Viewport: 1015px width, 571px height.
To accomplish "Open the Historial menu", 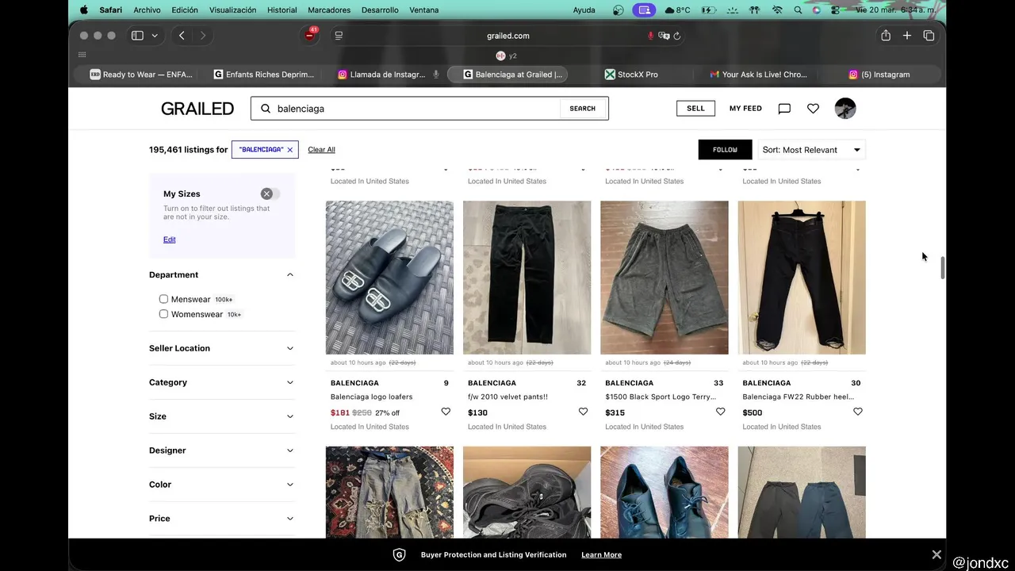I will [x=282, y=10].
